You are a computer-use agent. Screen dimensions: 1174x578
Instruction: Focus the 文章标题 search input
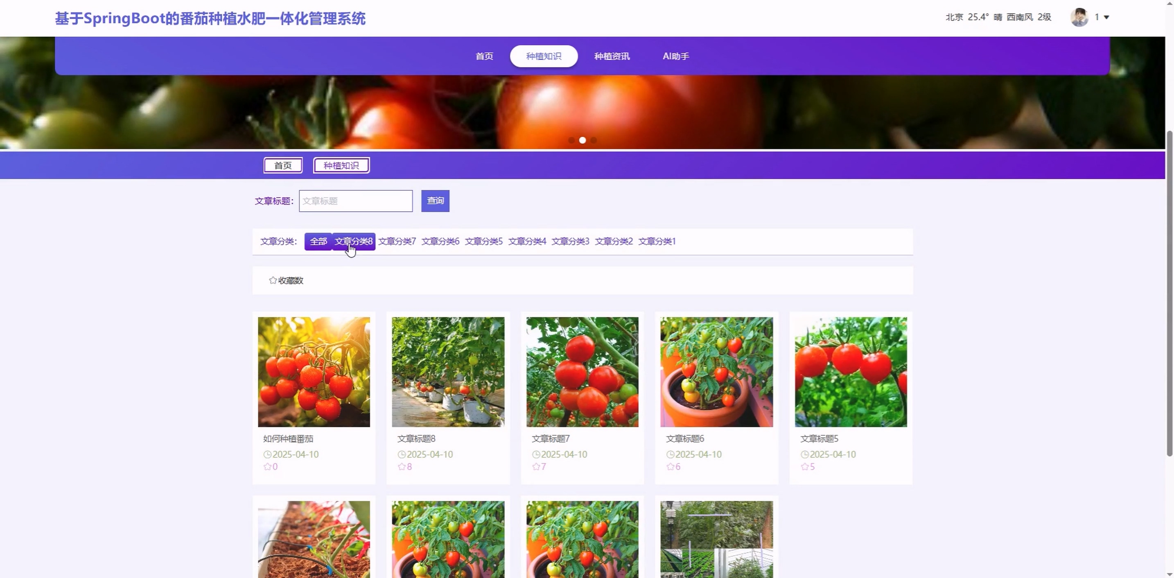pos(355,201)
